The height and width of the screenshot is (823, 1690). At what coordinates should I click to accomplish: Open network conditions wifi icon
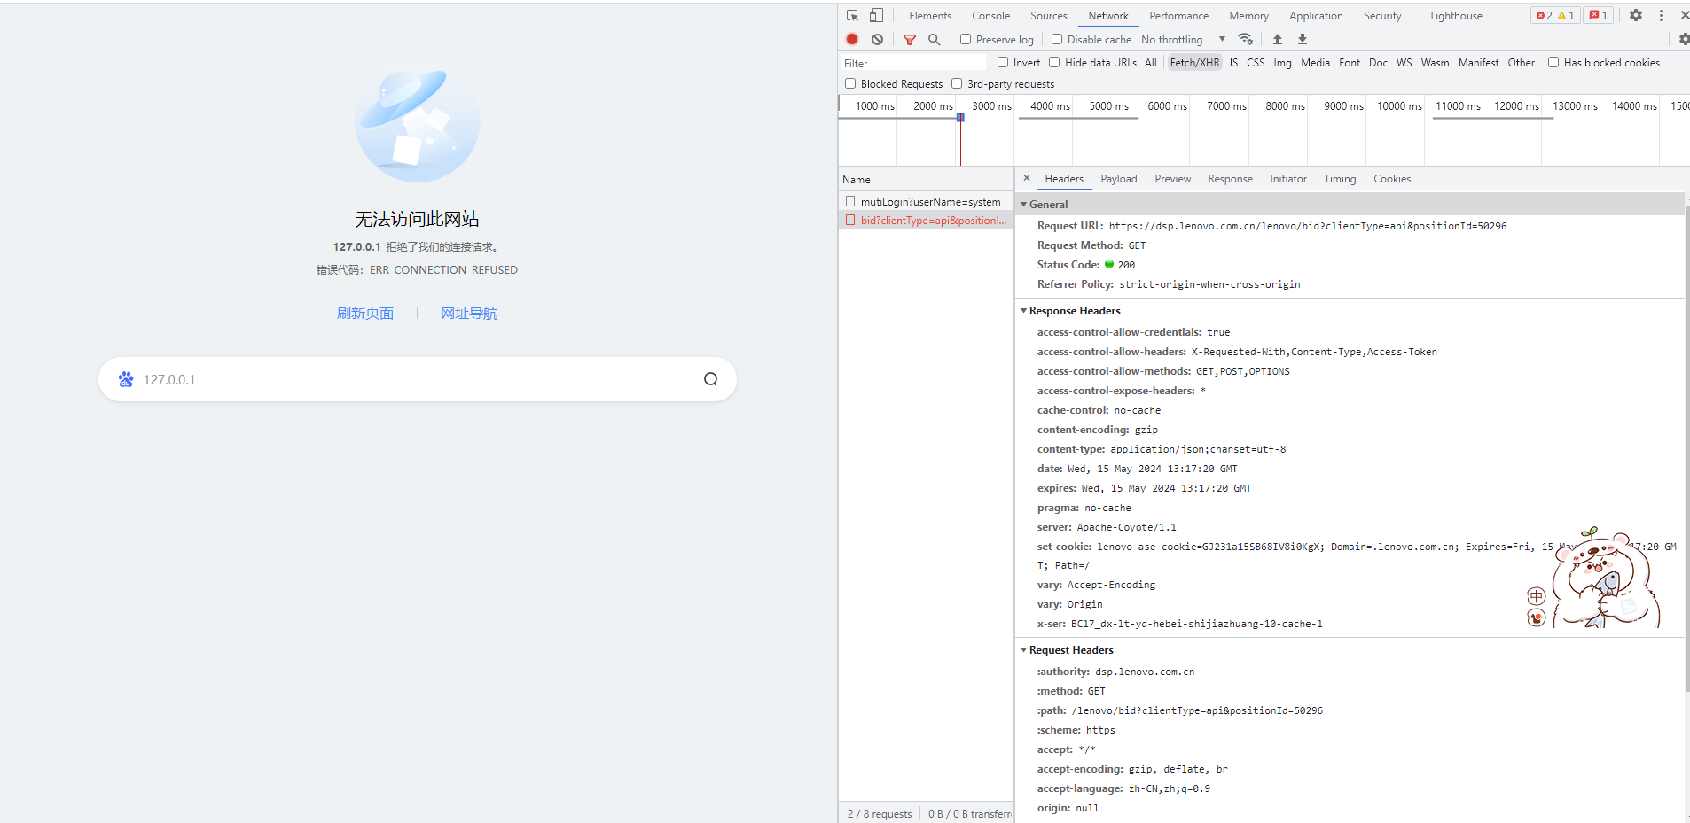click(1246, 39)
